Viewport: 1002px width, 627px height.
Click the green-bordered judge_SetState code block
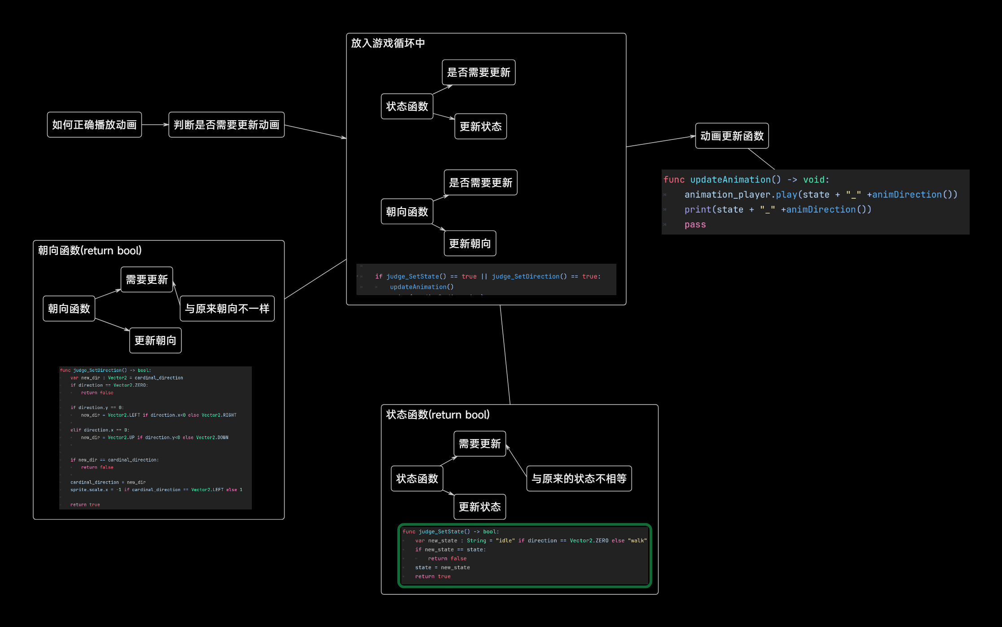point(524,555)
